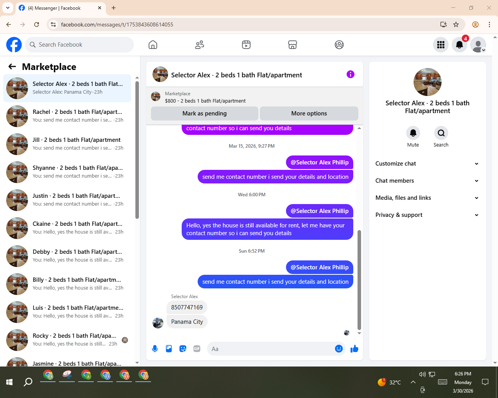
Task: Mute this chat with bell icon
Action: [413, 133]
